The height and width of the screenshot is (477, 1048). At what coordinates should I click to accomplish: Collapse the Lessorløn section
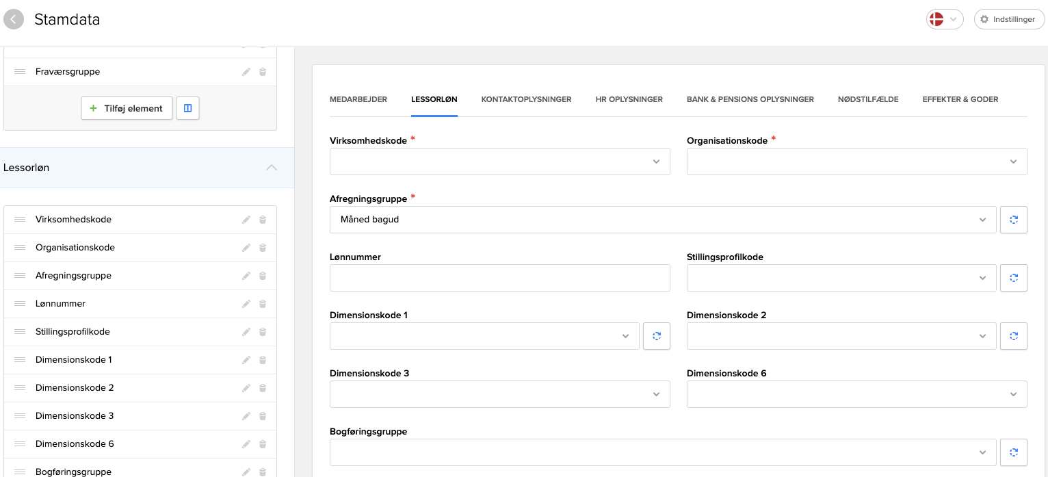pyautogui.click(x=272, y=168)
